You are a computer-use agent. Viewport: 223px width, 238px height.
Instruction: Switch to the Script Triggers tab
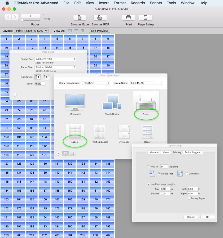click(x=193, y=152)
